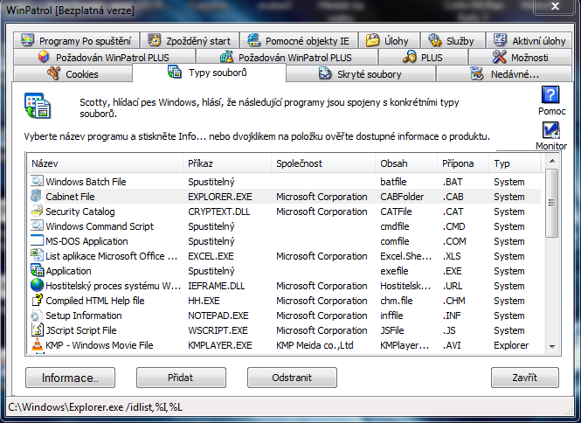
Task: Click the file types header icon
Action: 38,106
